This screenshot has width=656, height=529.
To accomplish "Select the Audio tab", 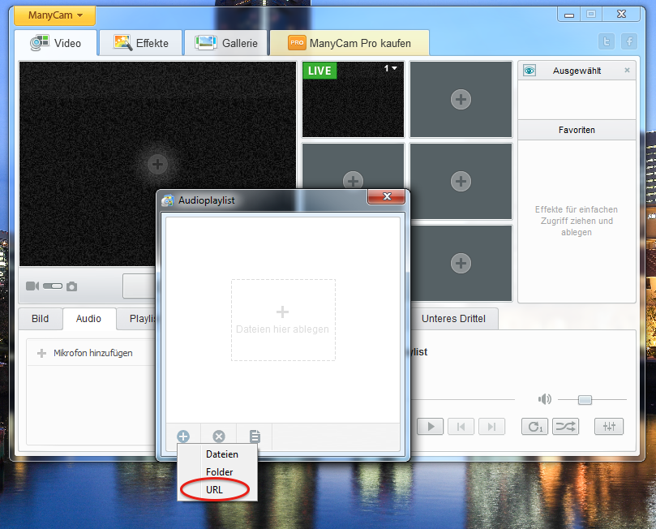I will 88,319.
